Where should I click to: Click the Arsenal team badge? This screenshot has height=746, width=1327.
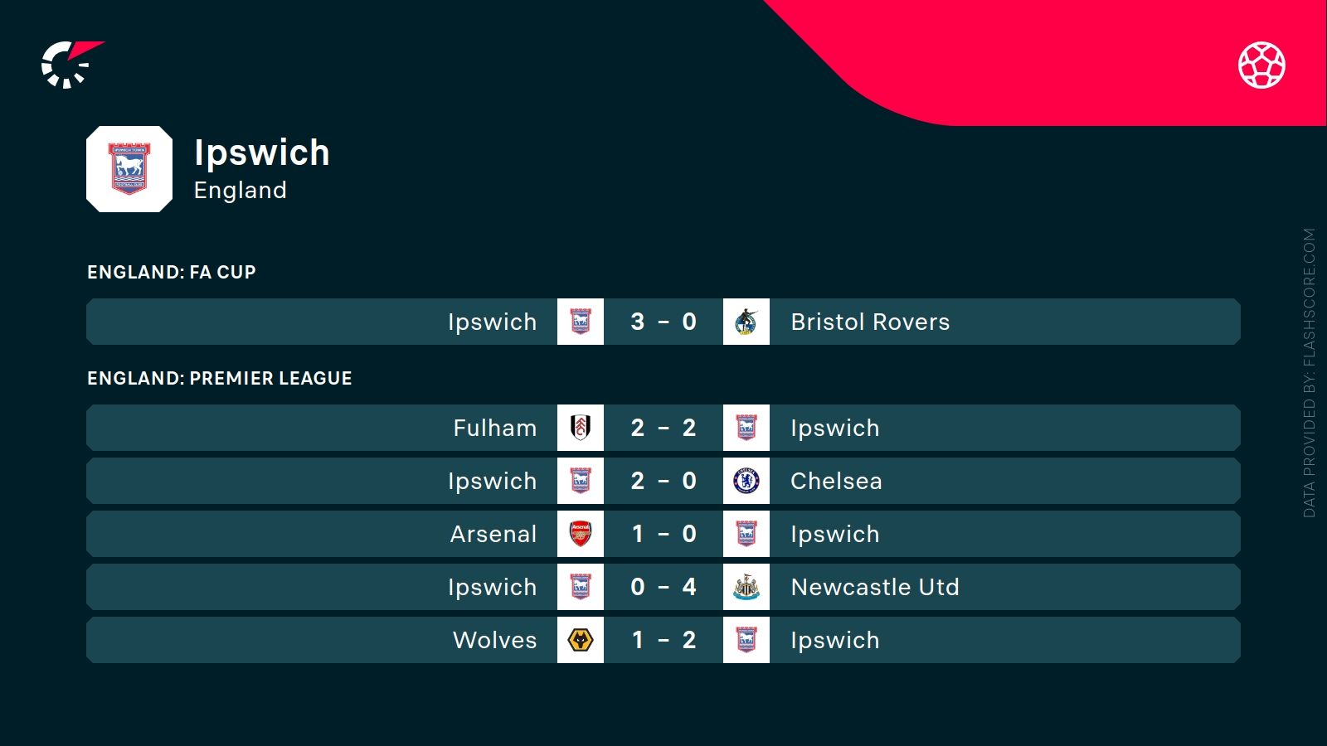pyautogui.click(x=581, y=534)
